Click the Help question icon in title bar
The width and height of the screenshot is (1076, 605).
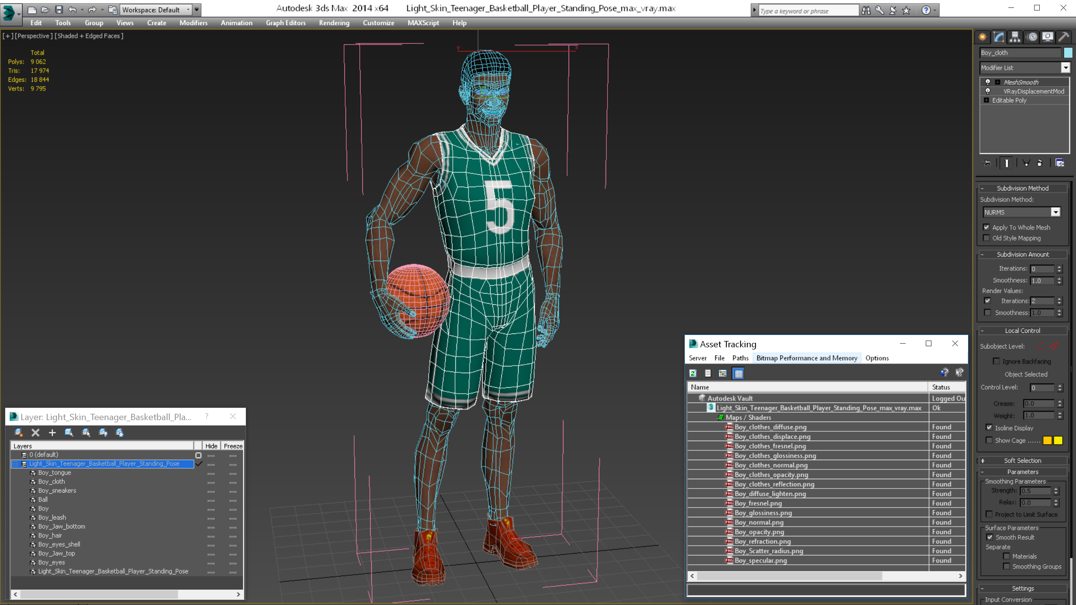click(926, 10)
